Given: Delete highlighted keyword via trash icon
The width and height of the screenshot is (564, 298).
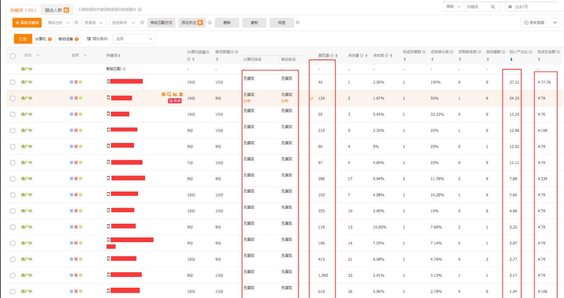Looking at the screenshot, I should (181, 94).
